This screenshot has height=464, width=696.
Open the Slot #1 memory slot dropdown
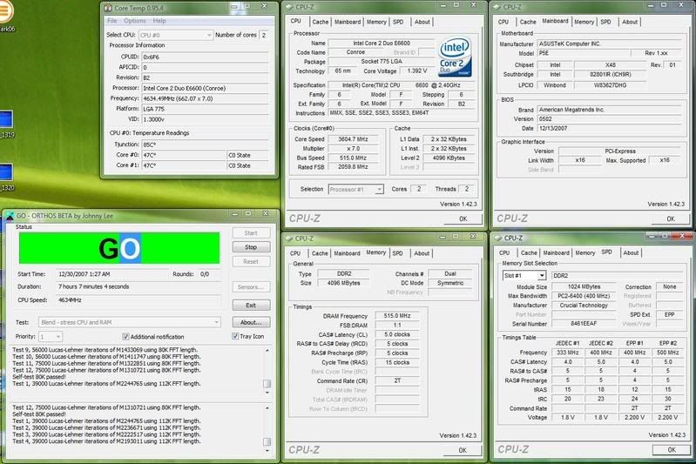coord(524,275)
